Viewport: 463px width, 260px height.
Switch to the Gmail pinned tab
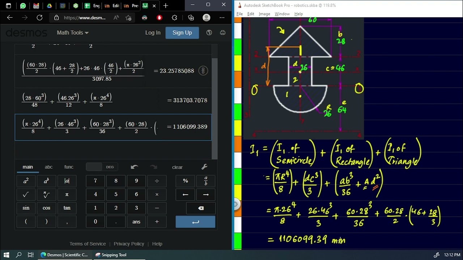tap(36, 6)
